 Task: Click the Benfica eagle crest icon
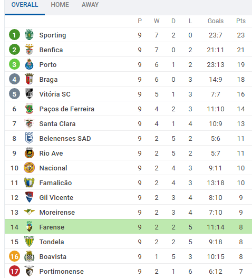click(x=29, y=50)
